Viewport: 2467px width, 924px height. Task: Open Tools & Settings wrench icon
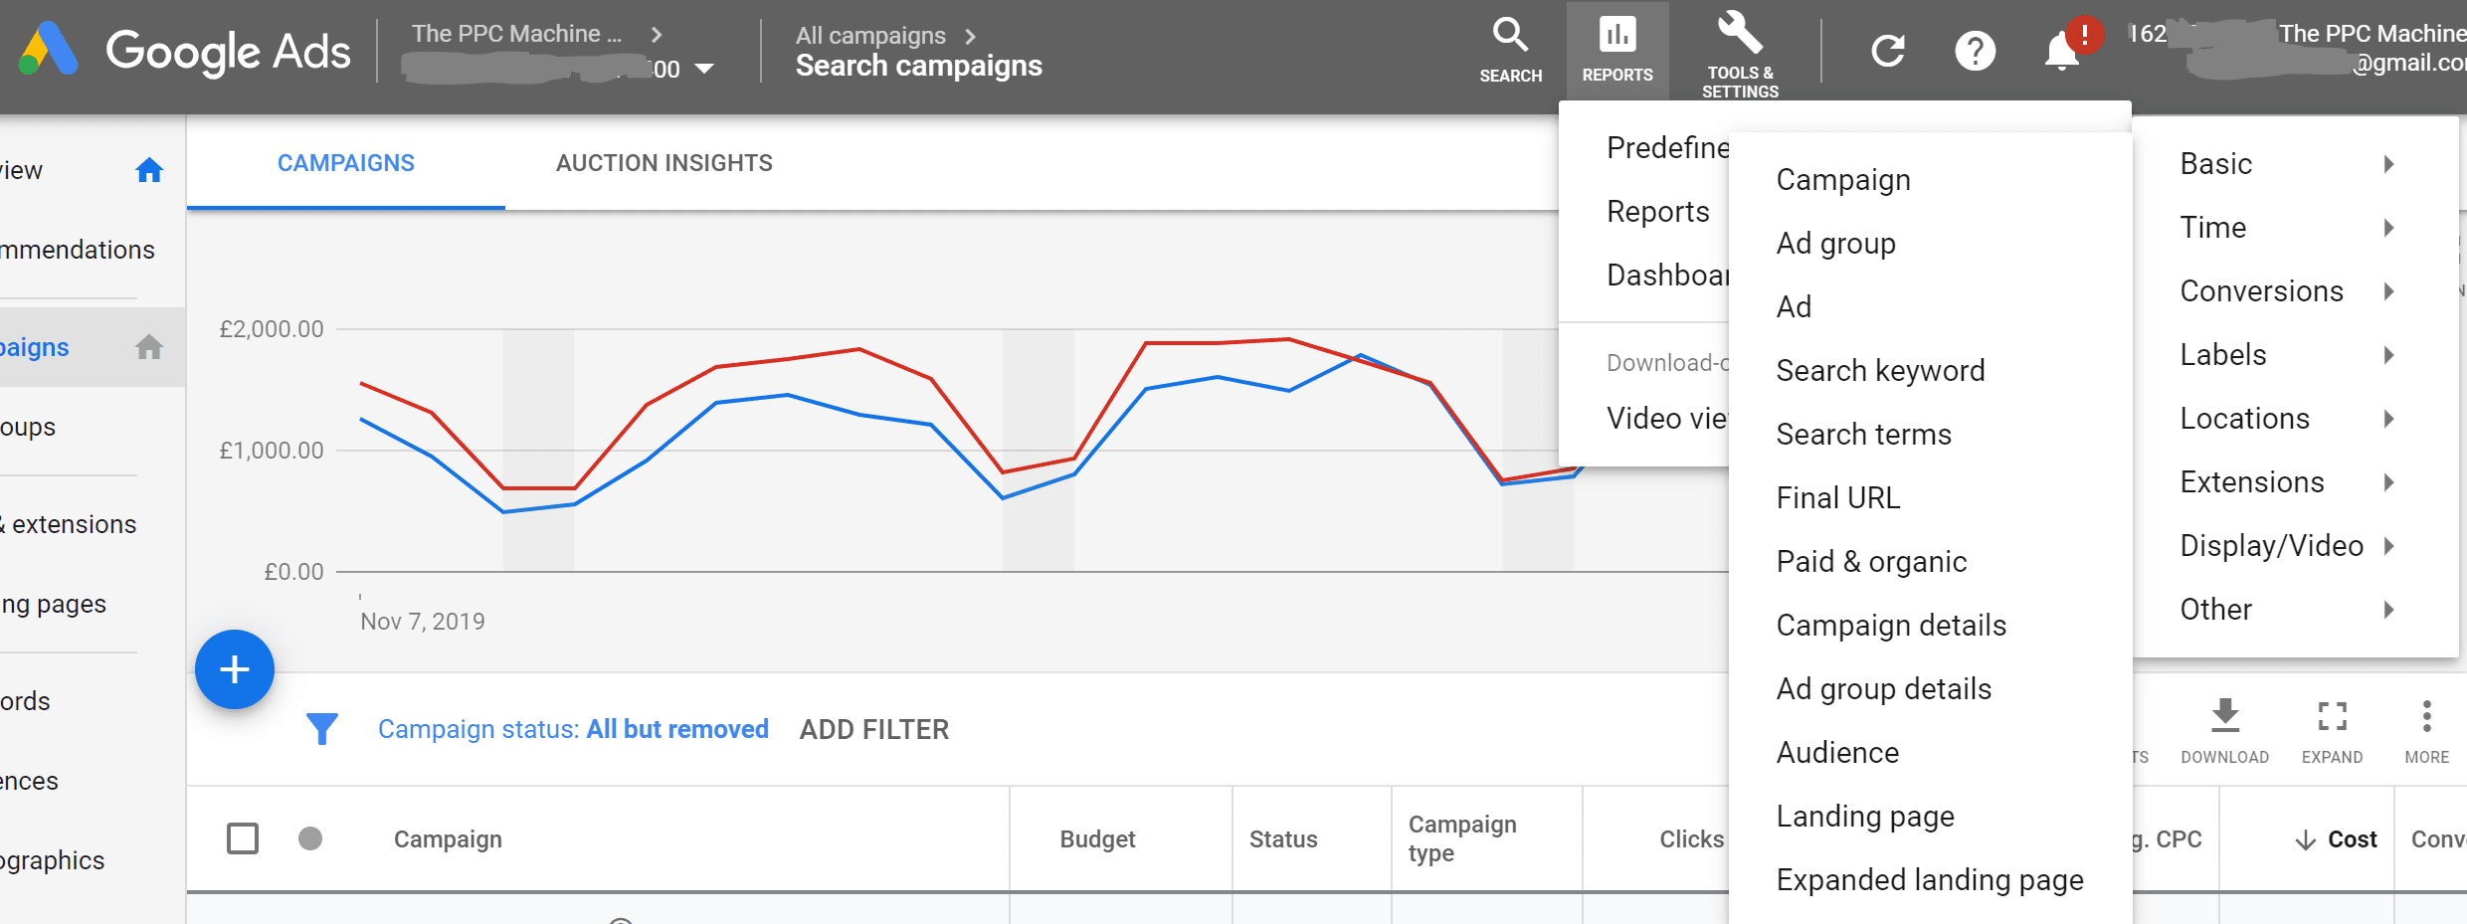pos(1739,36)
